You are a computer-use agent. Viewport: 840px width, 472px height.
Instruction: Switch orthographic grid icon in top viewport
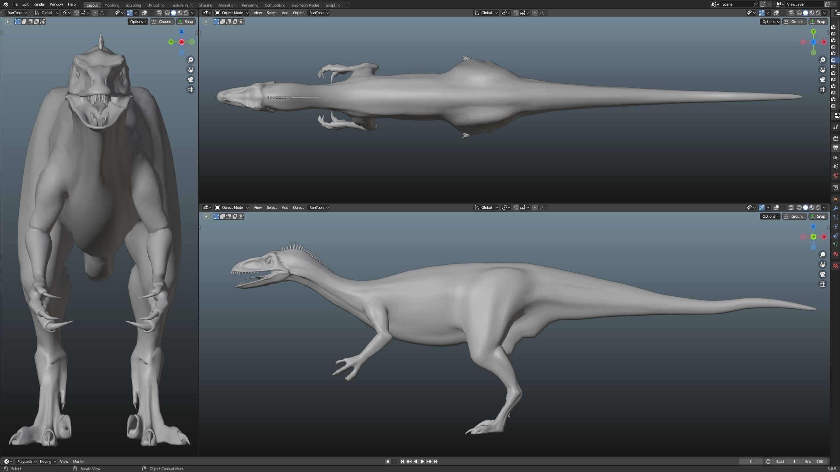coord(823,89)
